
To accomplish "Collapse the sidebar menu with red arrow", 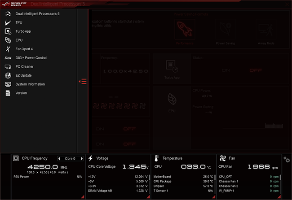I will 83,82.
